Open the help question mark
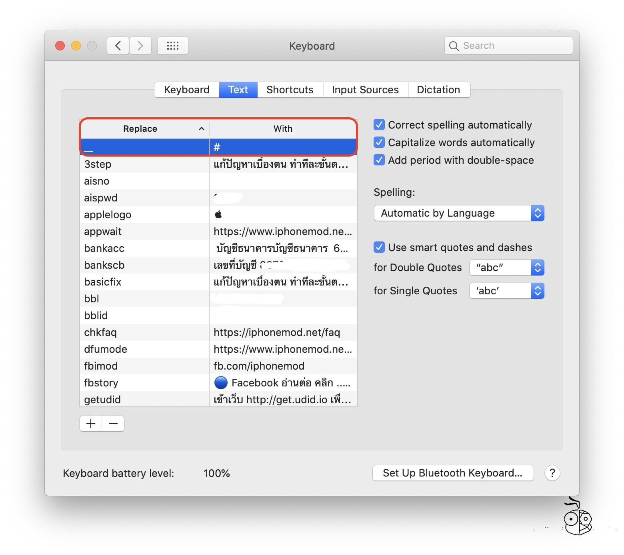The height and width of the screenshot is (555, 624). tap(552, 473)
